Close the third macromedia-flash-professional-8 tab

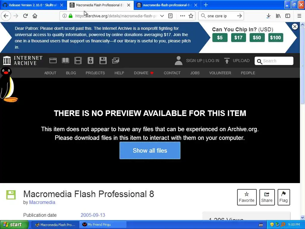(196, 5)
